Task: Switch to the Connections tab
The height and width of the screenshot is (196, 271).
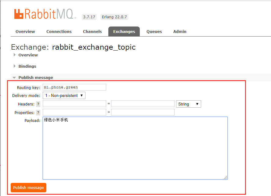Action: point(59,31)
